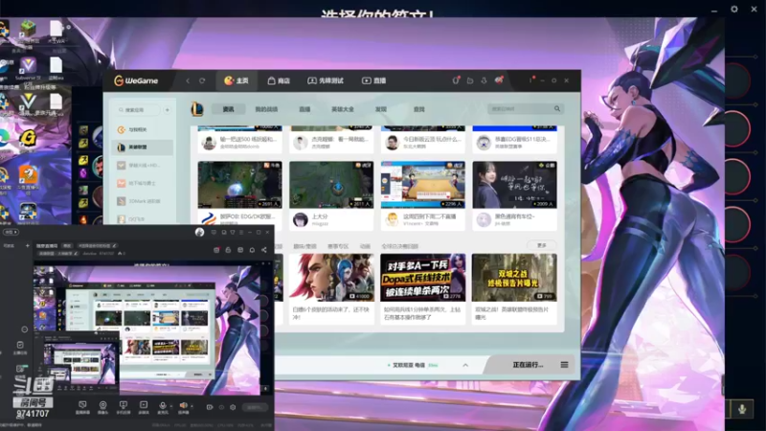Select 英雄联盟 in WeGame sidebar
The height and width of the screenshot is (431, 766).
[x=142, y=147]
